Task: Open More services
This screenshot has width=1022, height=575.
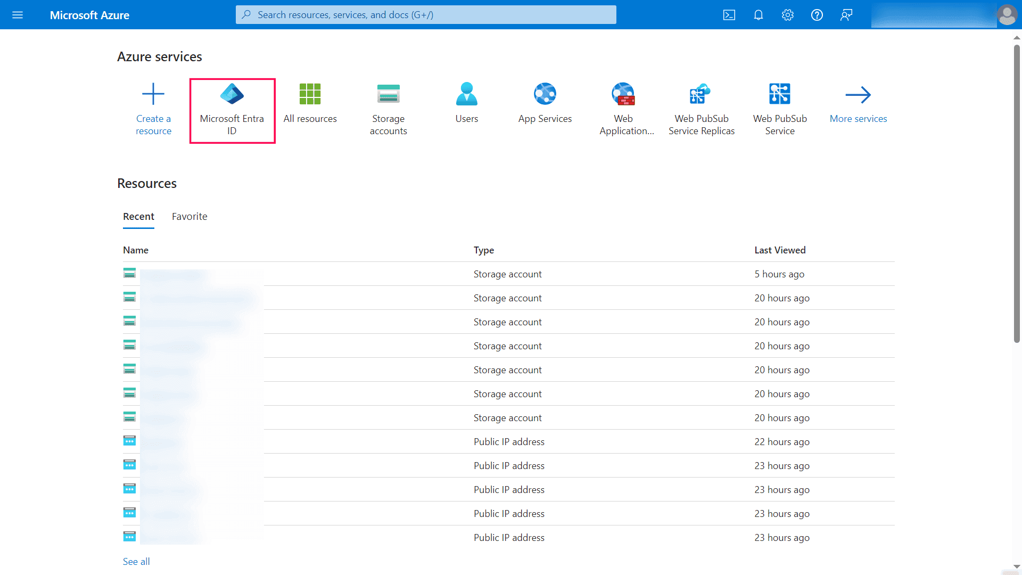Action: click(858, 104)
